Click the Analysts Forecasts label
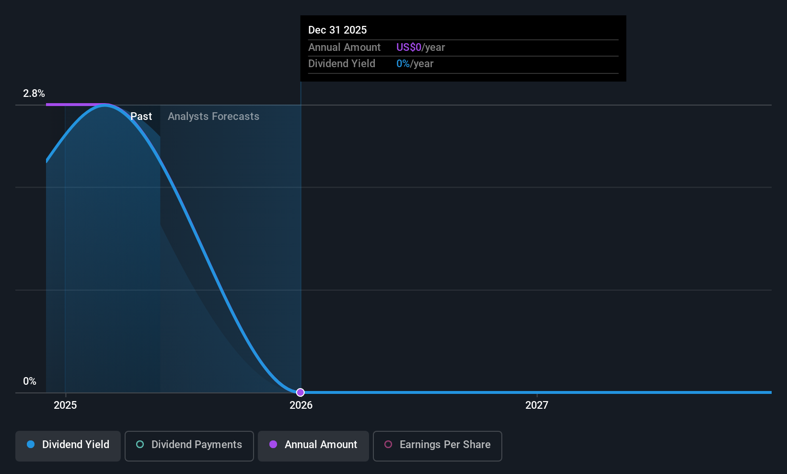Viewport: 787px width, 474px height. tap(213, 116)
